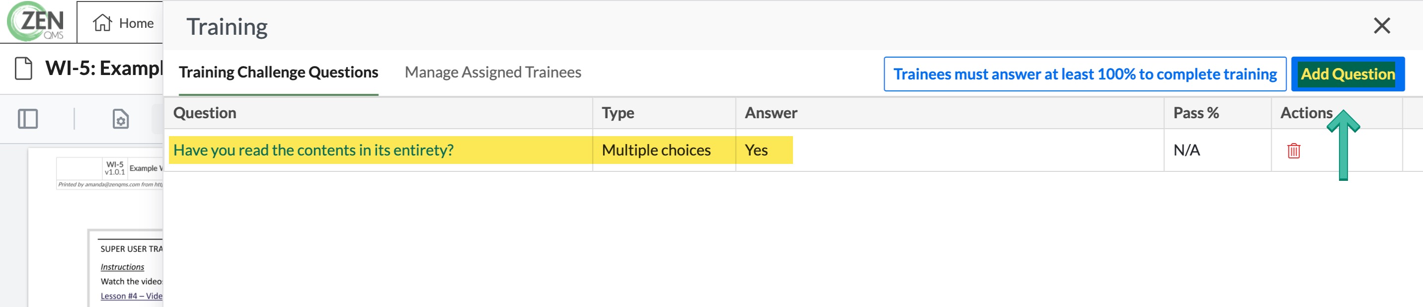The image size is (1423, 307).
Task: Close the Training panel
Action: click(x=1382, y=25)
